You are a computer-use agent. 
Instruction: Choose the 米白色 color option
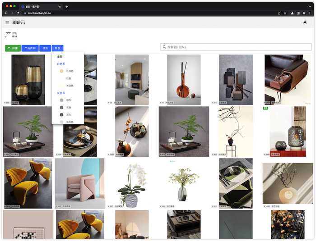(x=68, y=86)
